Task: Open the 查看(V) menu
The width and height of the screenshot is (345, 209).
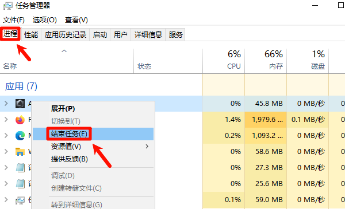Action: [x=76, y=20]
